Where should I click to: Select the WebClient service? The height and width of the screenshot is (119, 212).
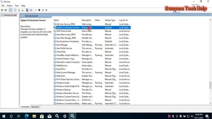[92, 76]
